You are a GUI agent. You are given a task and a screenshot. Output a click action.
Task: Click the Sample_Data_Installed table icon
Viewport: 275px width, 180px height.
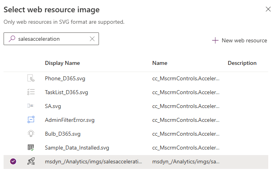tap(31, 148)
